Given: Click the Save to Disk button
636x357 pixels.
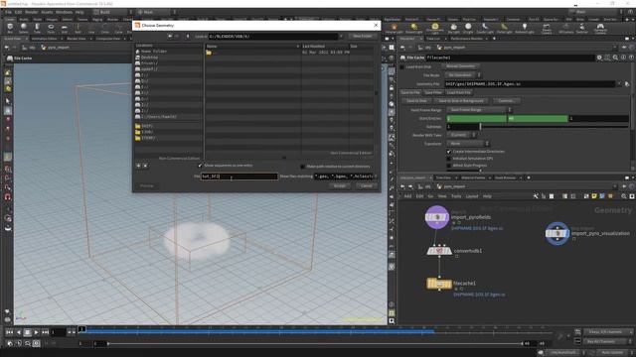Looking at the screenshot, I should coord(416,101).
